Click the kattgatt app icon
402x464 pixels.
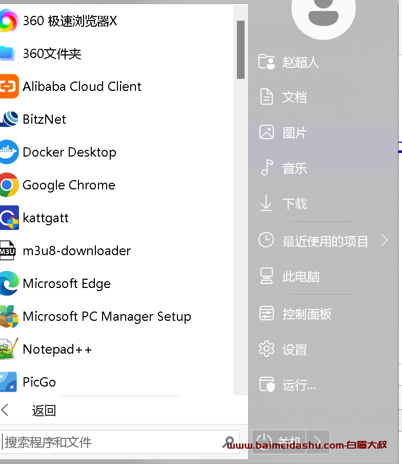[x=9, y=218]
